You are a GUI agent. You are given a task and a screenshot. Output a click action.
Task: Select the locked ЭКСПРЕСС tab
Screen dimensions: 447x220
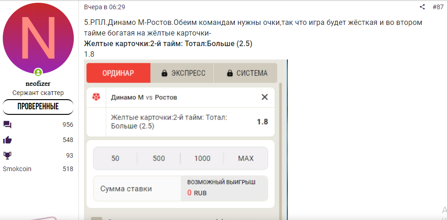tap(182, 73)
